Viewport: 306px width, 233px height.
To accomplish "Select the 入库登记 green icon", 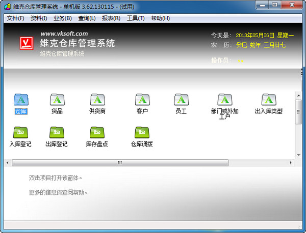I will click(x=20, y=132).
